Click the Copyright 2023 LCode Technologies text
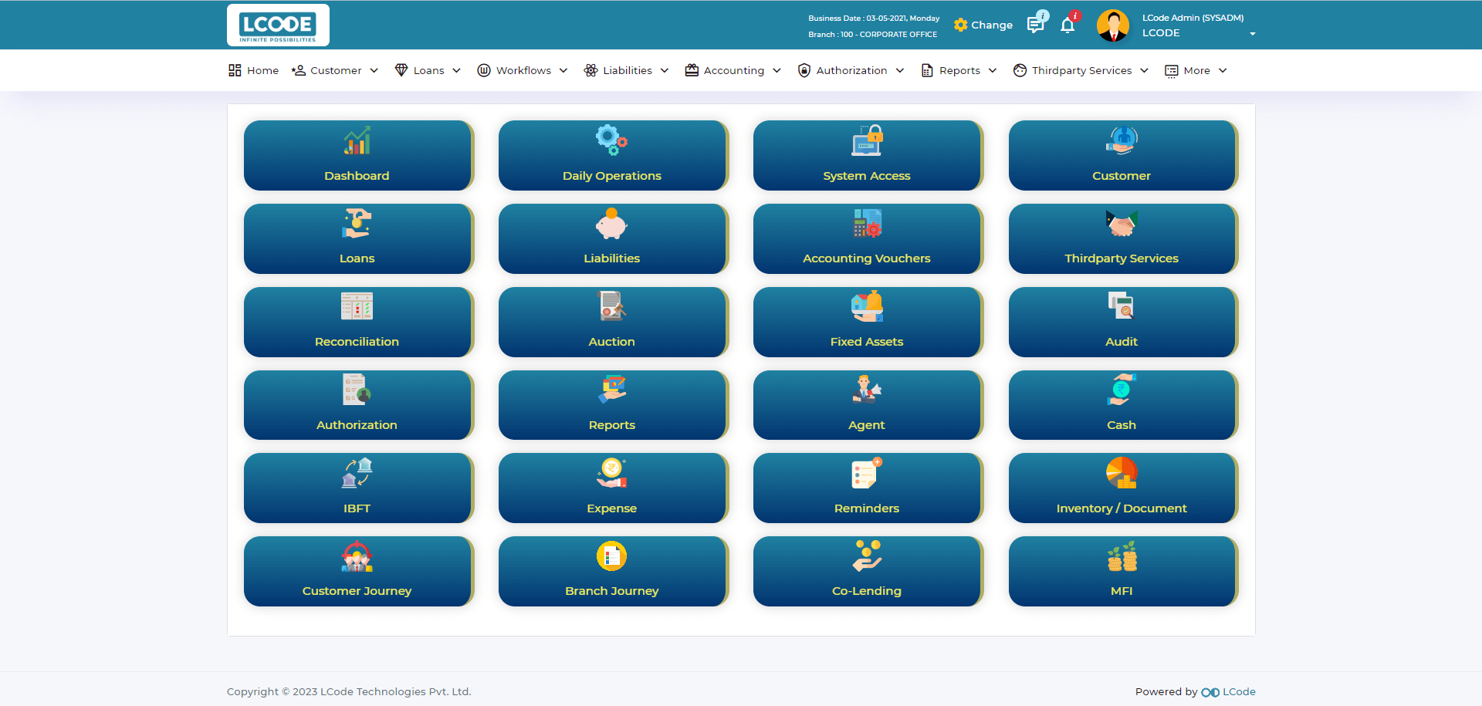This screenshot has width=1482, height=706. pos(349,692)
